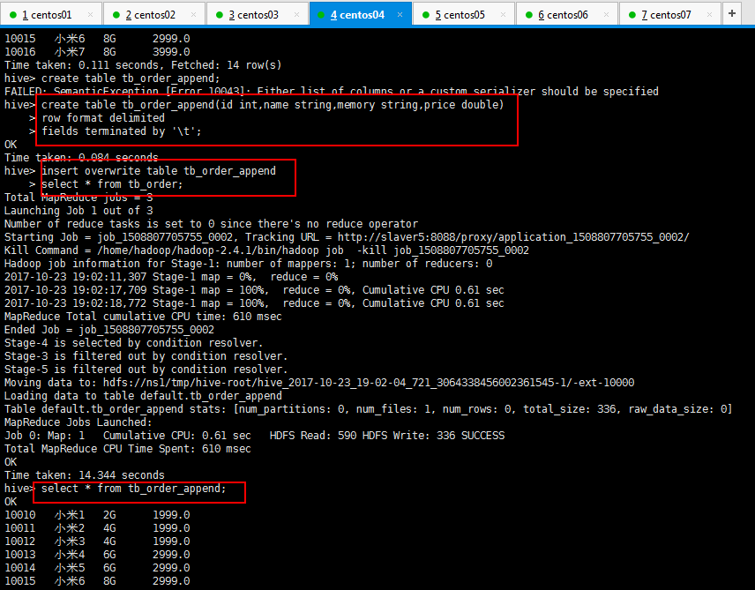The image size is (755, 590).
Task: Click the green status dot on centos02
Action: pos(116,15)
